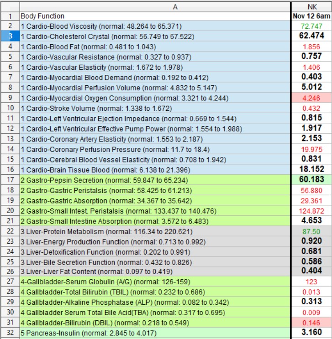Select the Gastro-Pepsin Secretion cell
Screen dimensions: 332x339
(x=155, y=180)
